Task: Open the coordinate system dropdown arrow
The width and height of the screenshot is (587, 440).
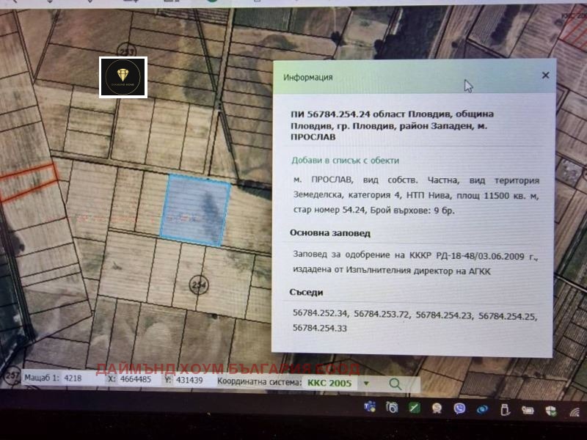Action: tap(366, 383)
